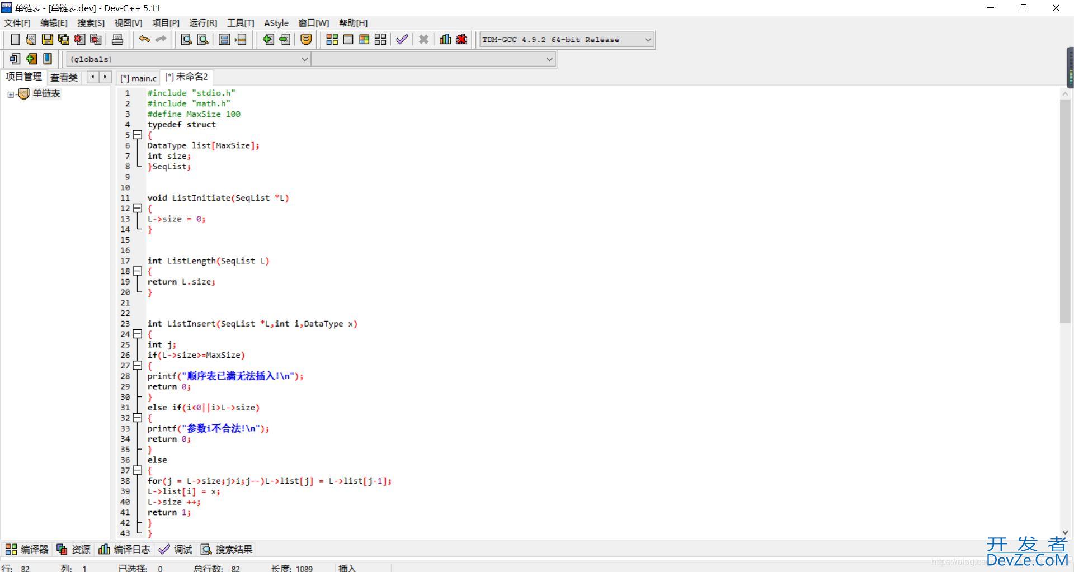Click the side panel tabs left-arrow button

(93, 77)
